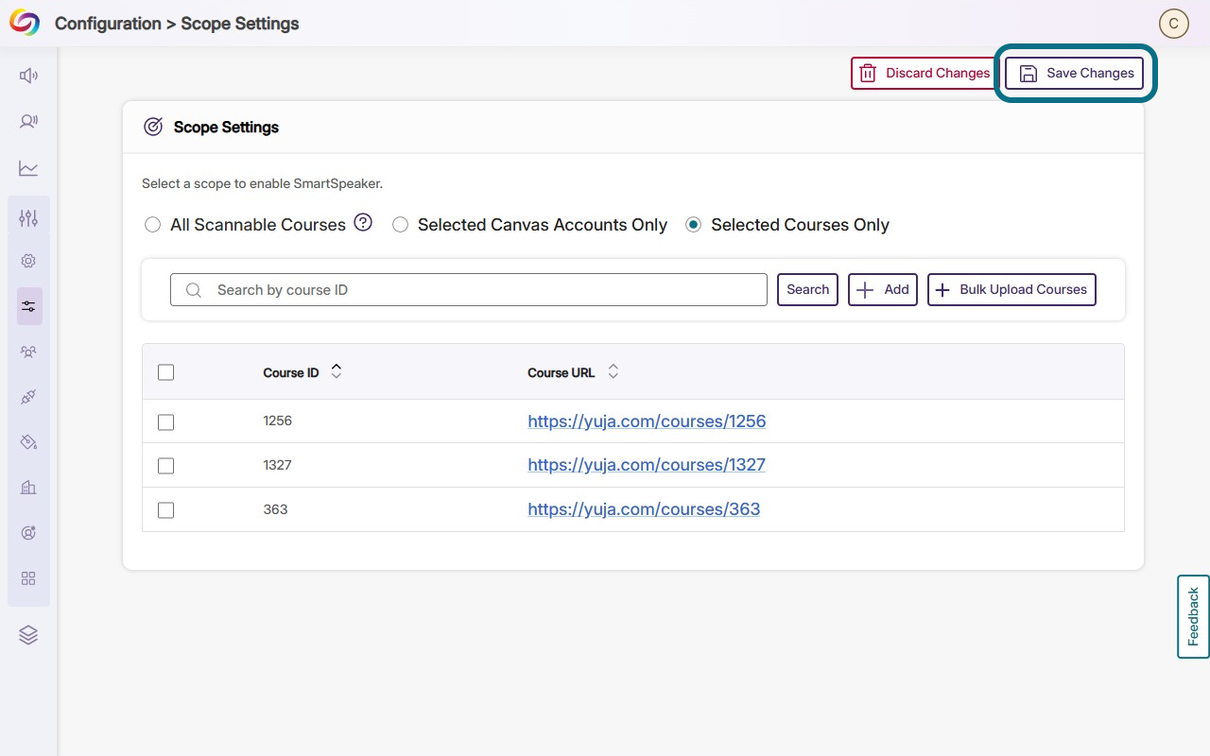This screenshot has height=756, width=1210.
Task: Click the magnifier icon in the search box
Action: click(x=194, y=290)
